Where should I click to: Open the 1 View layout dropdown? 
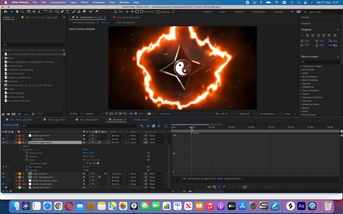pos(290,114)
